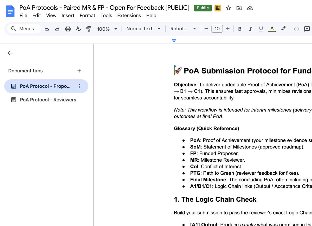This screenshot has height=226, width=312.
Task: Check the cloud document status icon
Action: [x=250, y=8]
